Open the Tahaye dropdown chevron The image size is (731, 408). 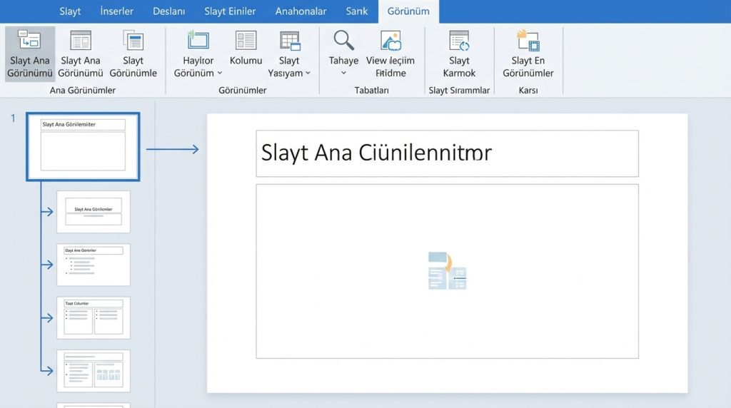[x=343, y=73]
